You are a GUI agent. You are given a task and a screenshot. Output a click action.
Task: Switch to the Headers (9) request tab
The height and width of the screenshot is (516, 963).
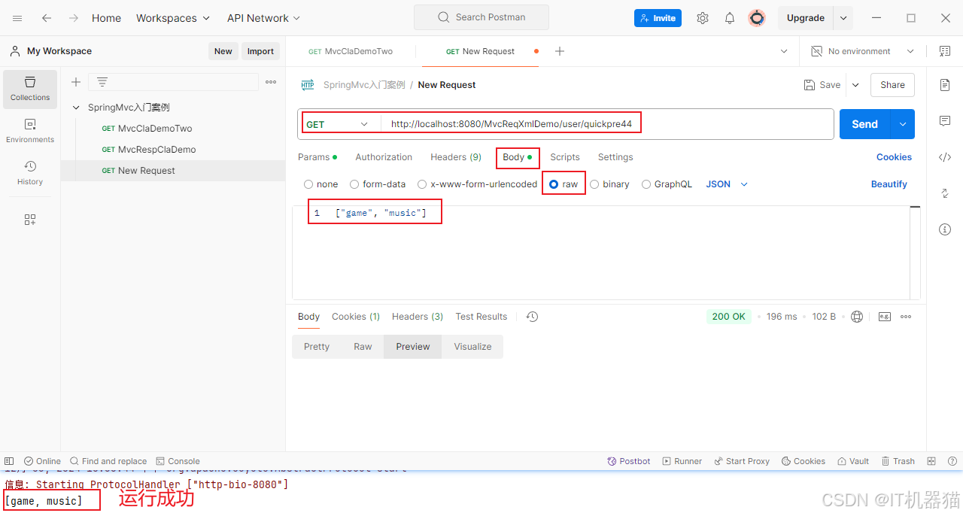point(456,157)
